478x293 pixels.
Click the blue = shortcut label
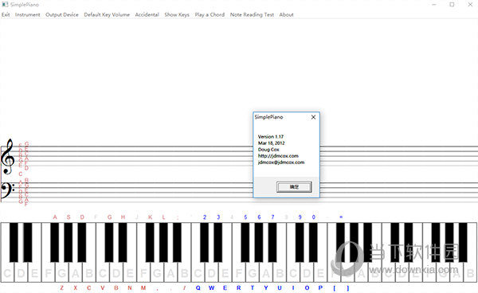[341, 217]
